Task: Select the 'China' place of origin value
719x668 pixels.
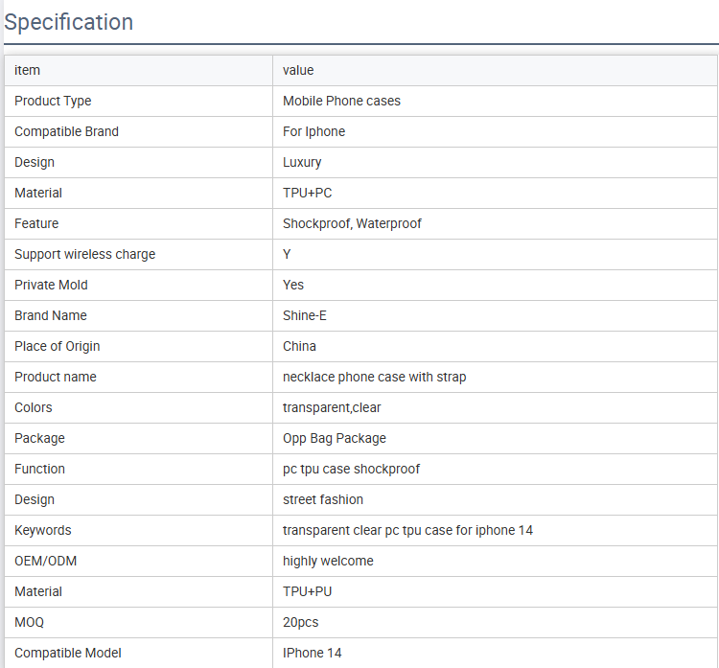Action: pyautogui.click(x=299, y=346)
